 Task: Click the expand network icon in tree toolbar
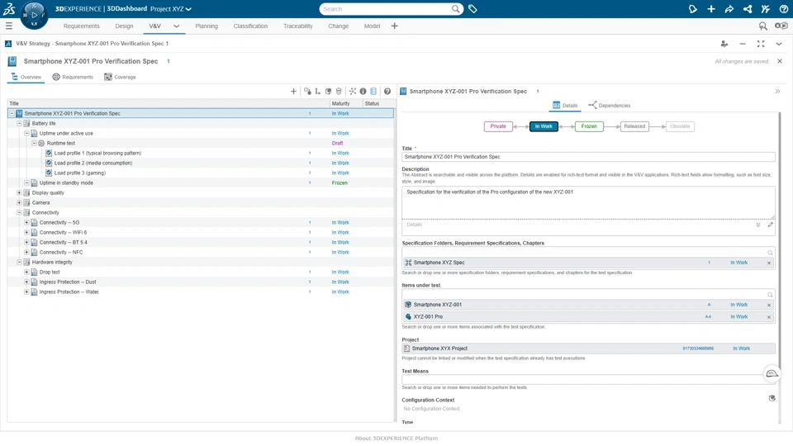point(353,91)
